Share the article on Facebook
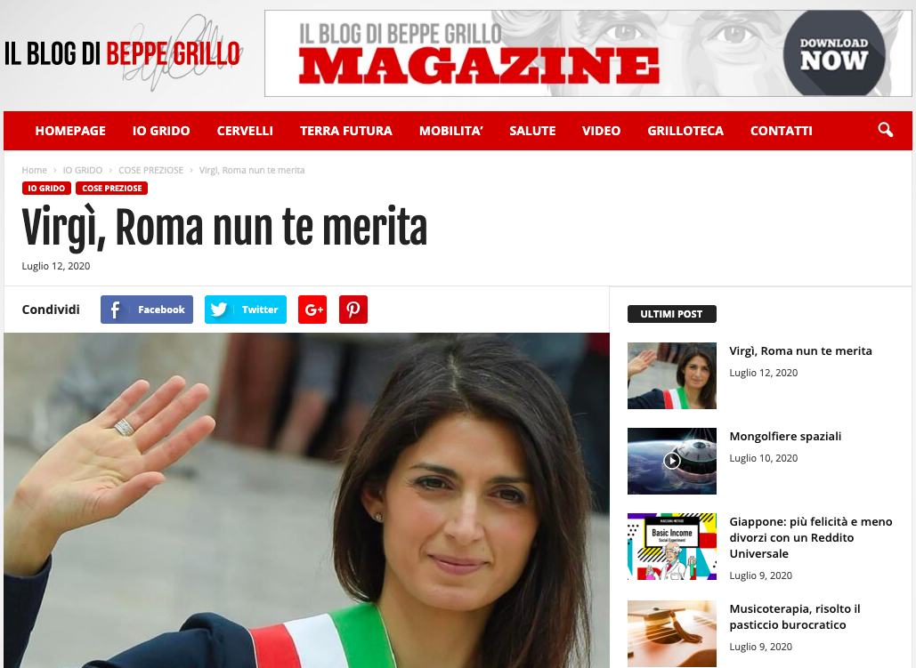916x668 pixels. (x=147, y=310)
